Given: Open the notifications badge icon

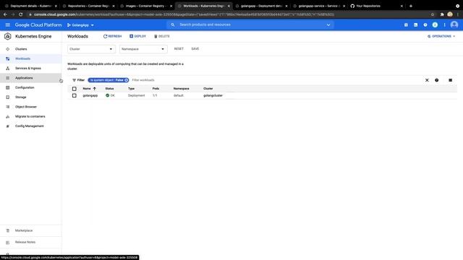Looking at the screenshot, I should pos(435,25).
